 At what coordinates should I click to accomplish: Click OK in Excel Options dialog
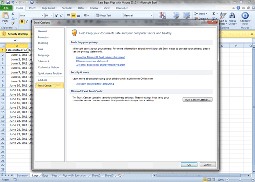[x=189, y=165]
